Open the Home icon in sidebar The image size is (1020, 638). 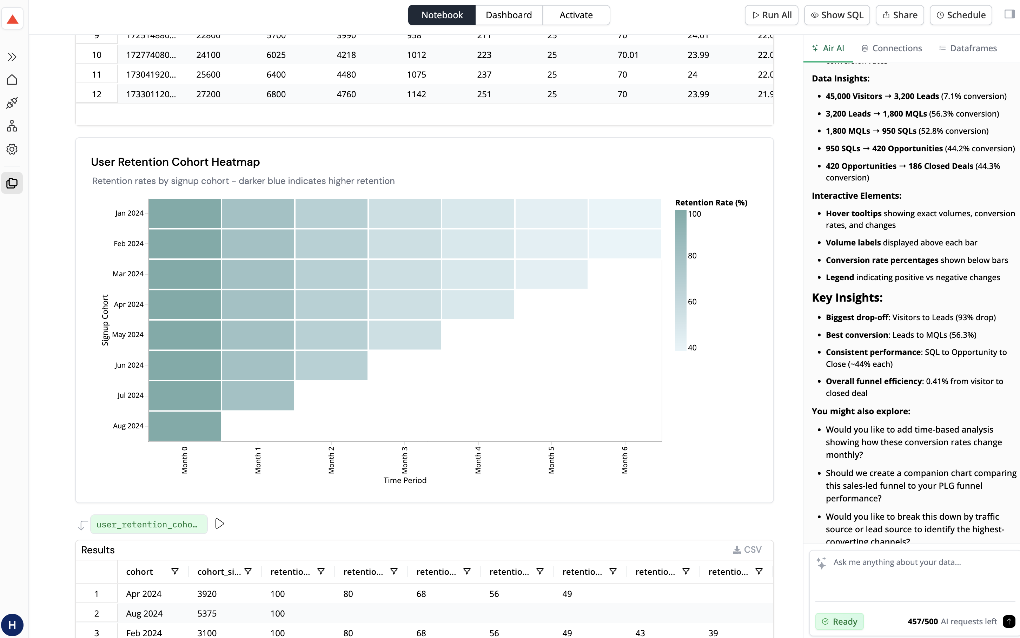[x=12, y=80]
